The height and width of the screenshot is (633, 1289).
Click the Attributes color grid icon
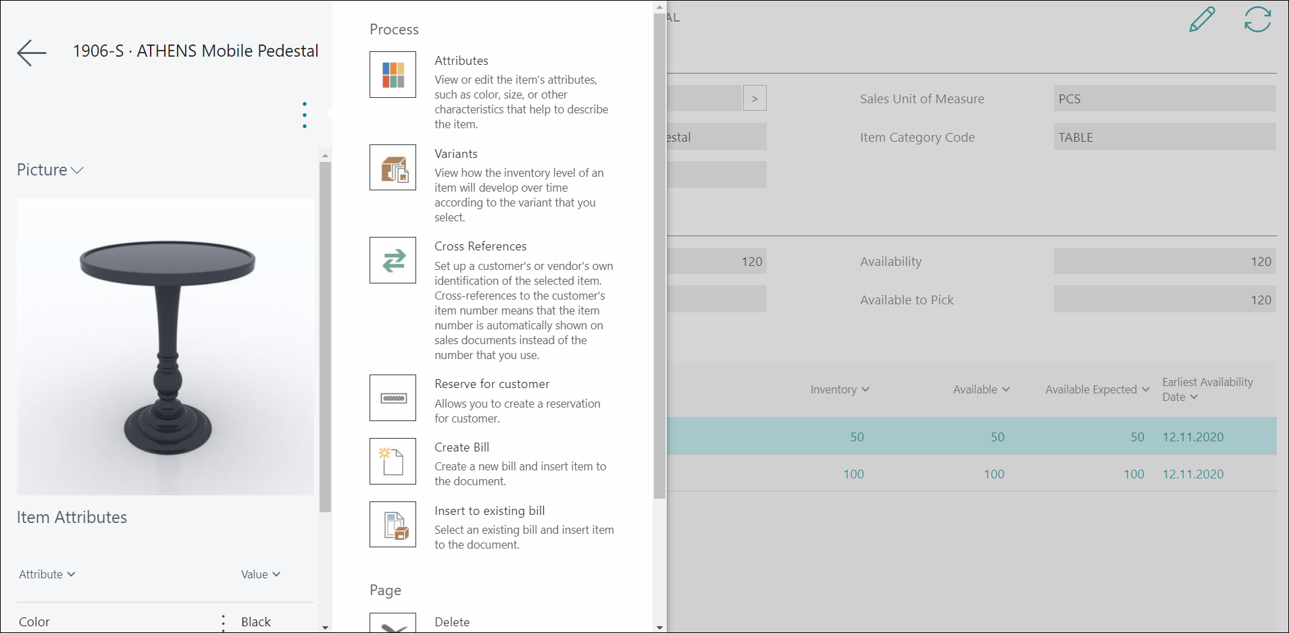pos(393,75)
